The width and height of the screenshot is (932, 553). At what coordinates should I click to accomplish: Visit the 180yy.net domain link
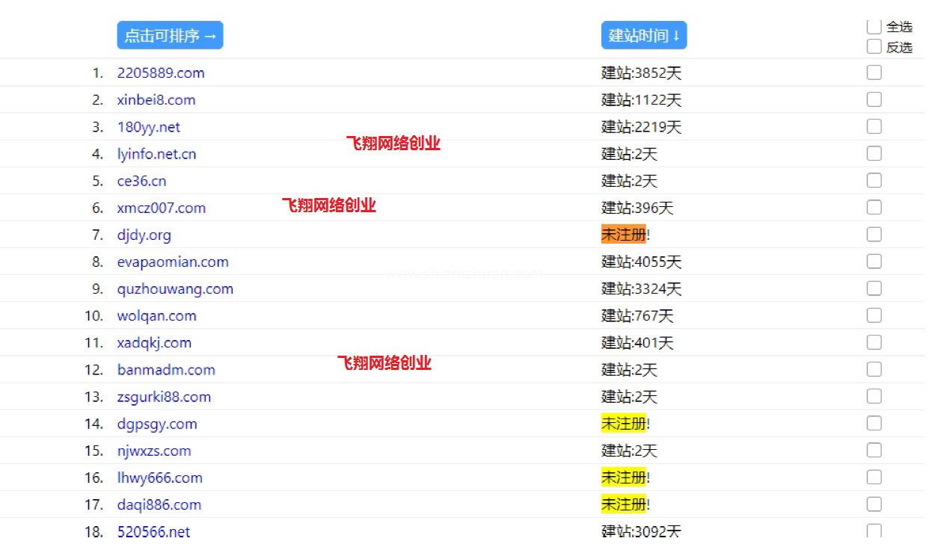pos(149,127)
